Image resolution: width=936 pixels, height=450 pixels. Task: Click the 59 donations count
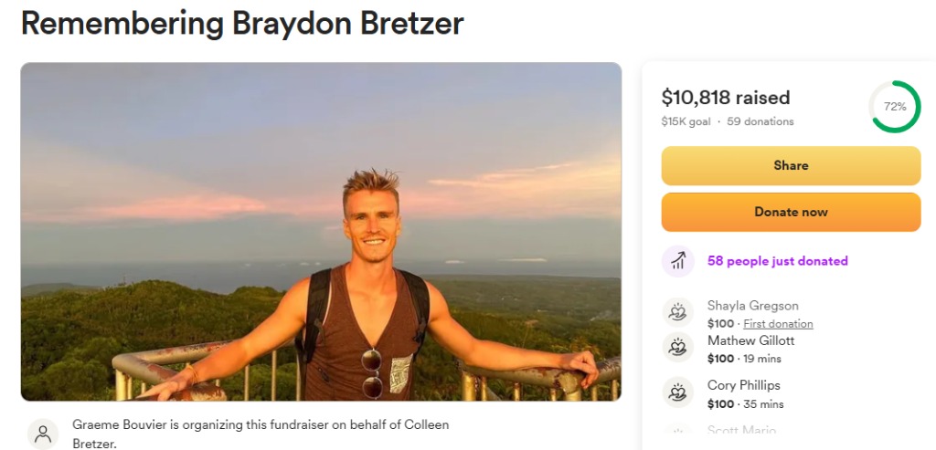point(760,121)
